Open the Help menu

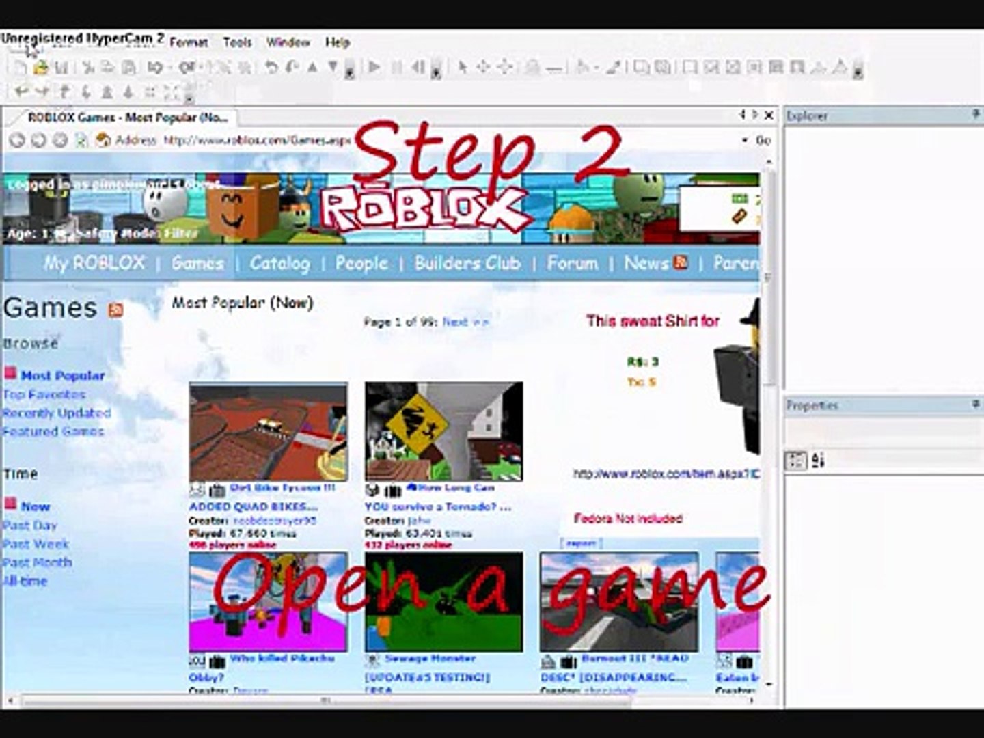(x=338, y=42)
